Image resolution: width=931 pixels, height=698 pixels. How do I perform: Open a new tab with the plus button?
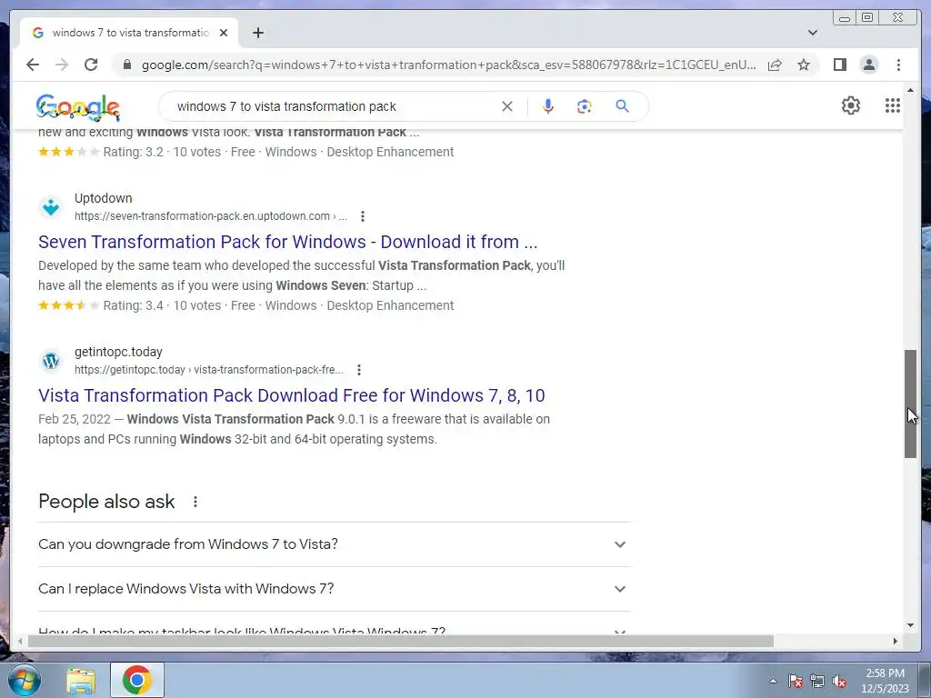tap(257, 33)
